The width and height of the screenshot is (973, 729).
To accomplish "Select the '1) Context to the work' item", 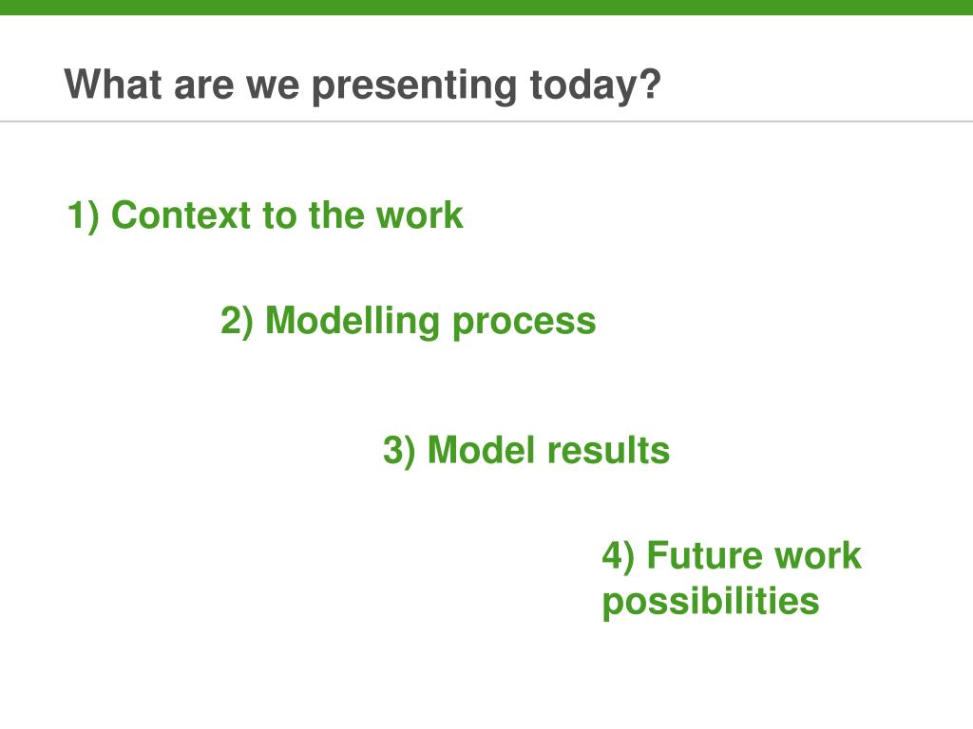I will click(x=265, y=215).
